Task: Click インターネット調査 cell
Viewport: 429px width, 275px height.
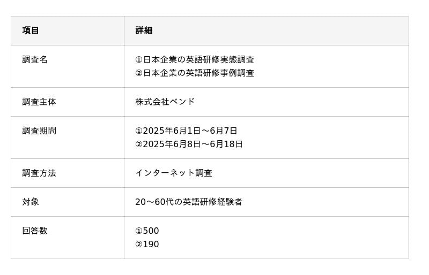Action: 174,173
